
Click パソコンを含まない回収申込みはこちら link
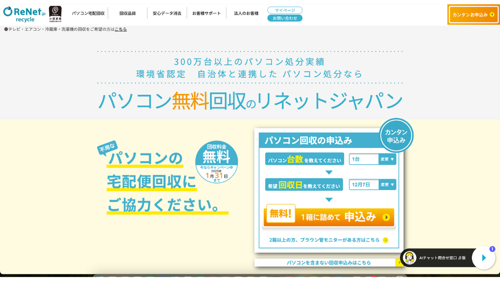tap(329, 263)
